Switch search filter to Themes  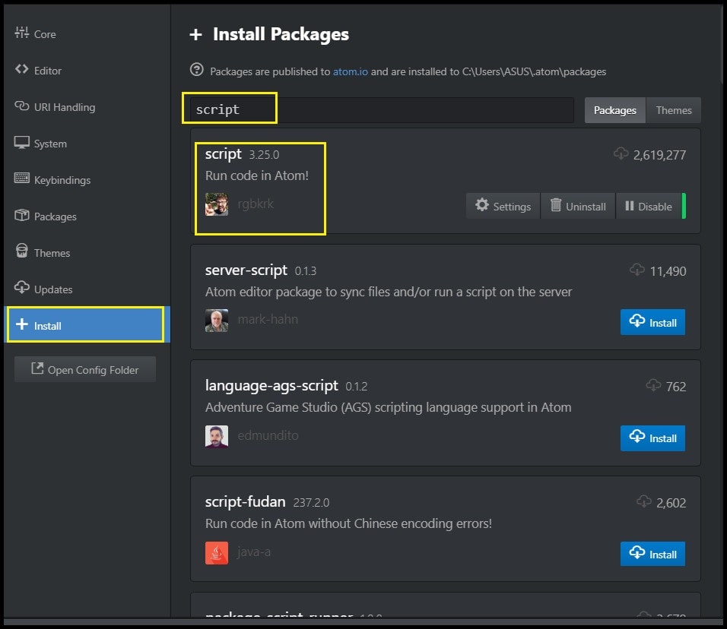pyautogui.click(x=674, y=110)
